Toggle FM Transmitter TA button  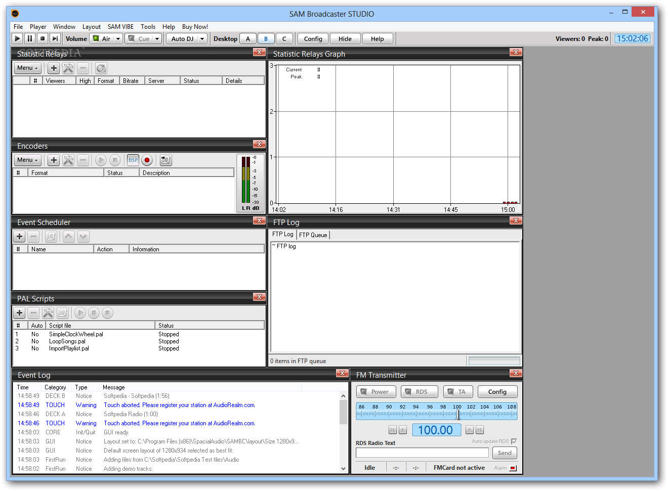coord(458,392)
